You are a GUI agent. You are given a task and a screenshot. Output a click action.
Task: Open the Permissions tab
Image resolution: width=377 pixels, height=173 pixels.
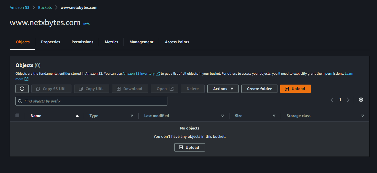click(82, 42)
